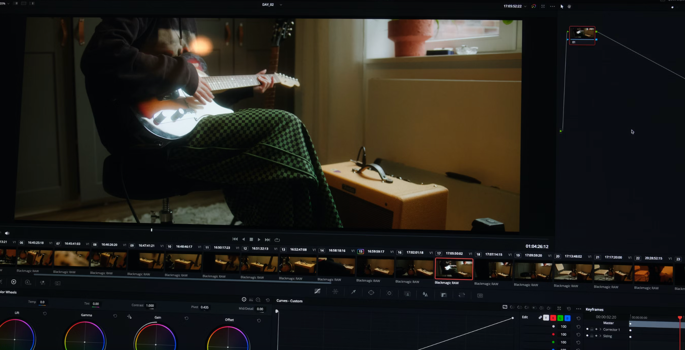Open Qualifier eyedropper palette
The image size is (685, 350).
(353, 292)
